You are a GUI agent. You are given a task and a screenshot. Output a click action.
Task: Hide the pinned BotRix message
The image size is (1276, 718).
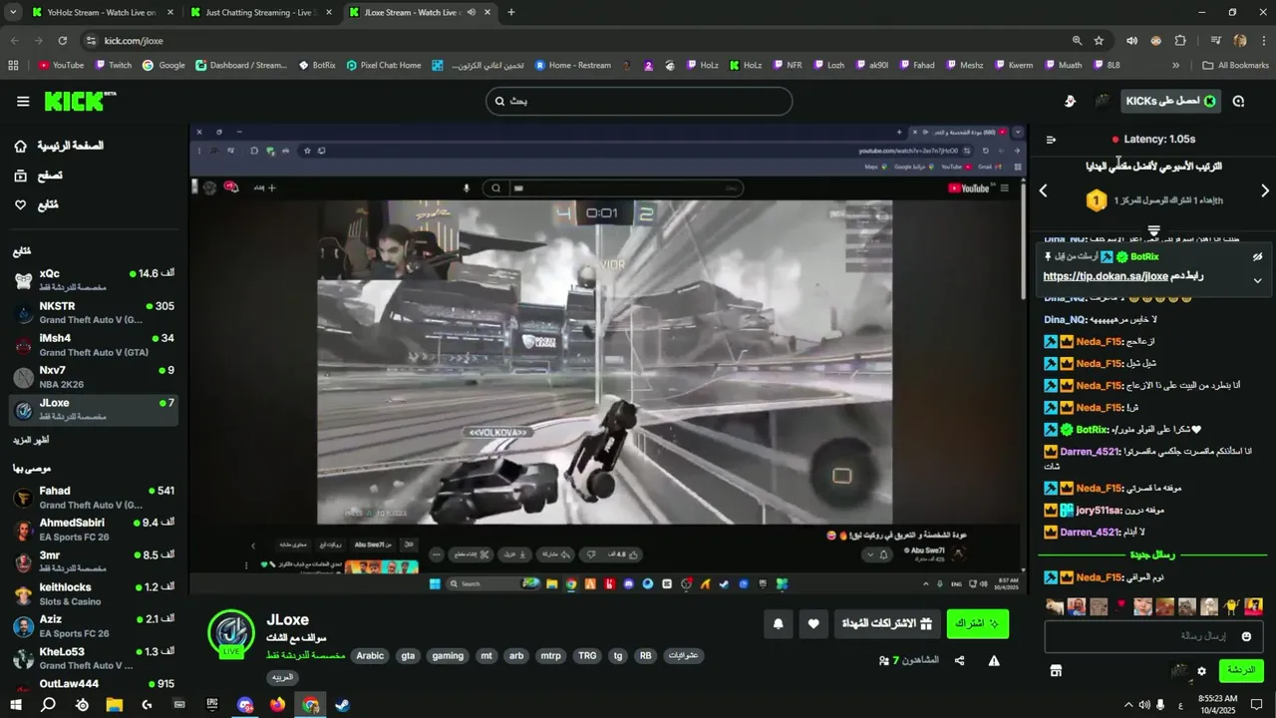tap(1257, 256)
